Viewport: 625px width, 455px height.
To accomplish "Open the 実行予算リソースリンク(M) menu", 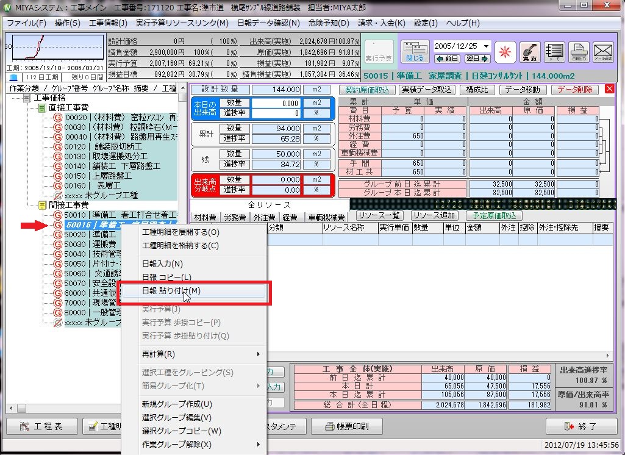I will (182, 23).
